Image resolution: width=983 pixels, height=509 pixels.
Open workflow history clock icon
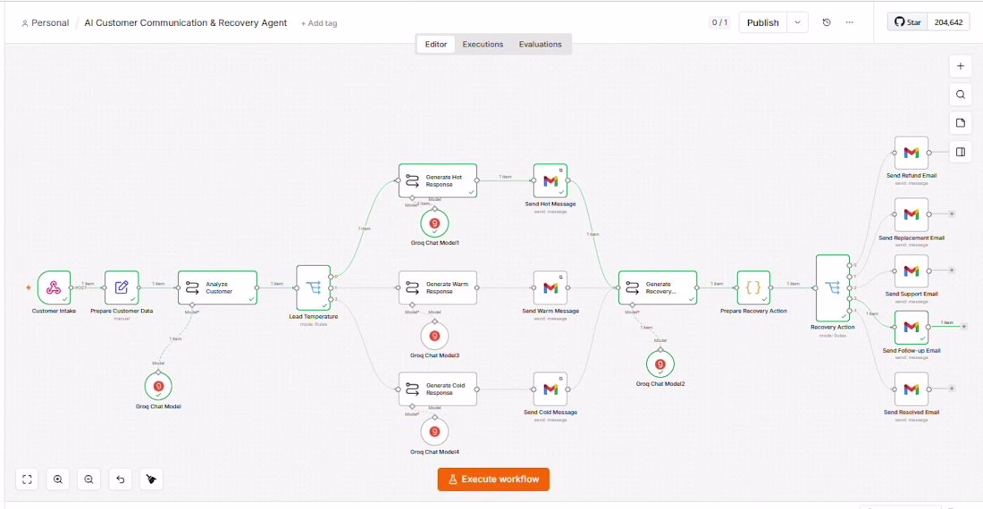[827, 22]
